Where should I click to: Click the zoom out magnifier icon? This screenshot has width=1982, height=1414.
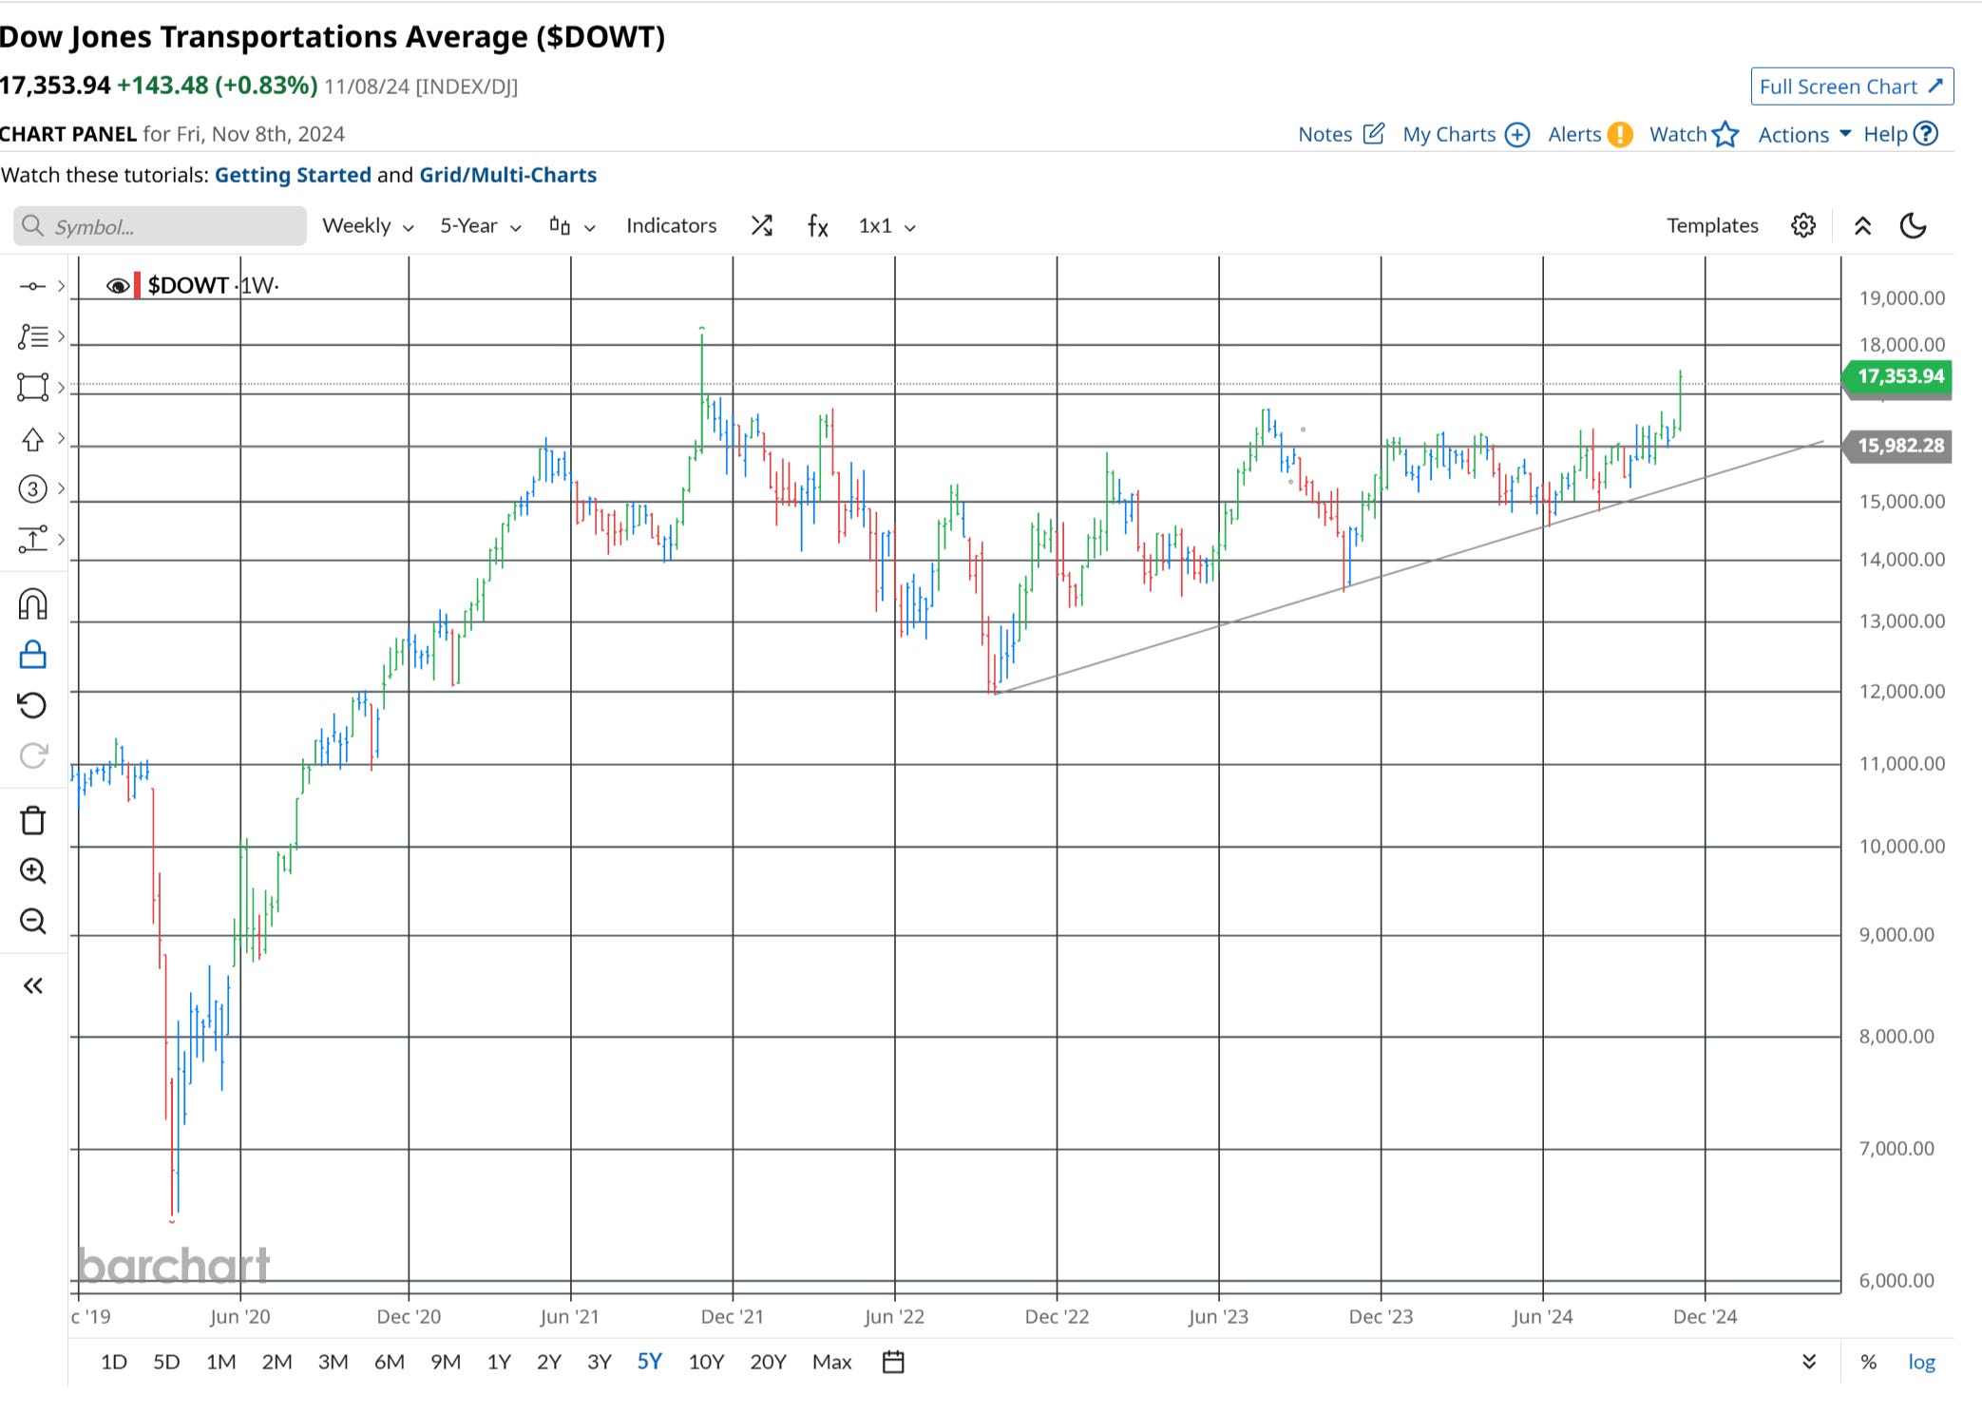[x=32, y=921]
